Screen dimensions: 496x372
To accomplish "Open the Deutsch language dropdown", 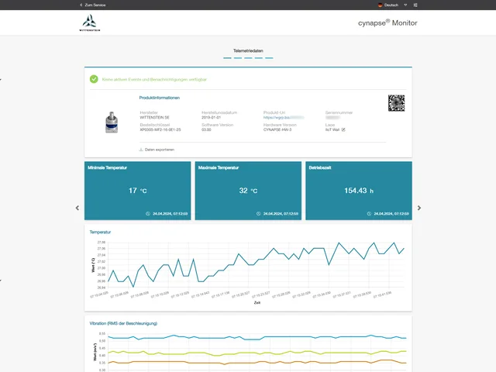I will tap(391, 5).
